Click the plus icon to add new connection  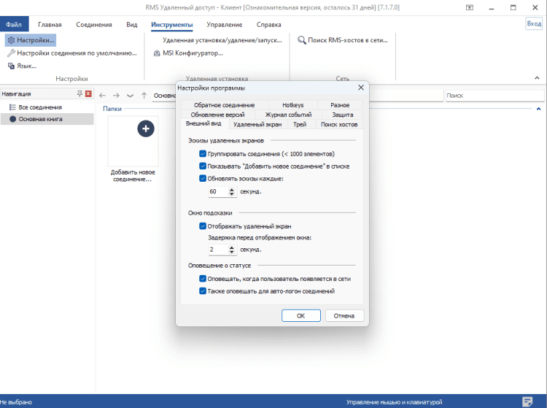pyautogui.click(x=146, y=128)
